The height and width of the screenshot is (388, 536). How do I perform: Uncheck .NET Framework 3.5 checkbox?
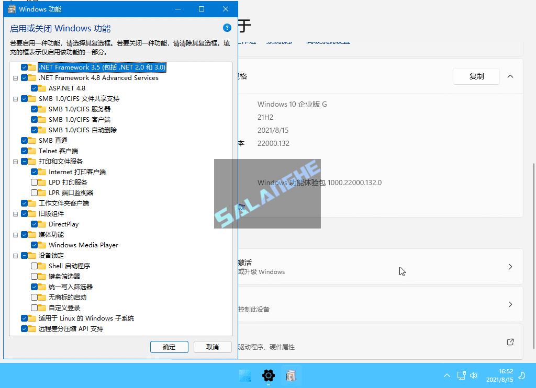click(24, 67)
